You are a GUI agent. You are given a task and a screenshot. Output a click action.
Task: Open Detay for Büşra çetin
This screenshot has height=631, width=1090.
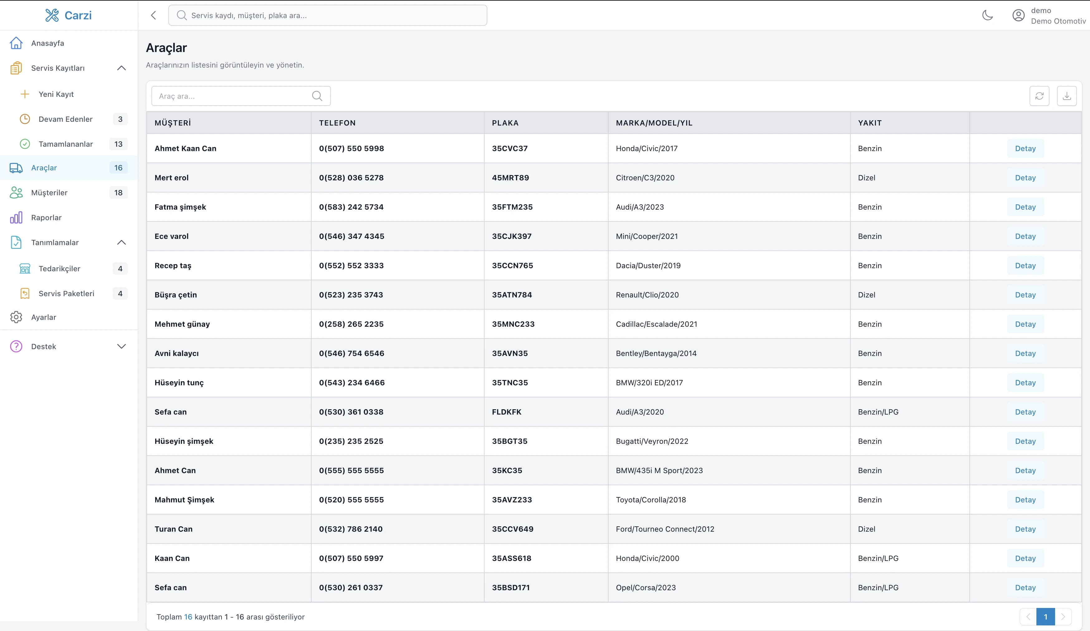point(1025,295)
